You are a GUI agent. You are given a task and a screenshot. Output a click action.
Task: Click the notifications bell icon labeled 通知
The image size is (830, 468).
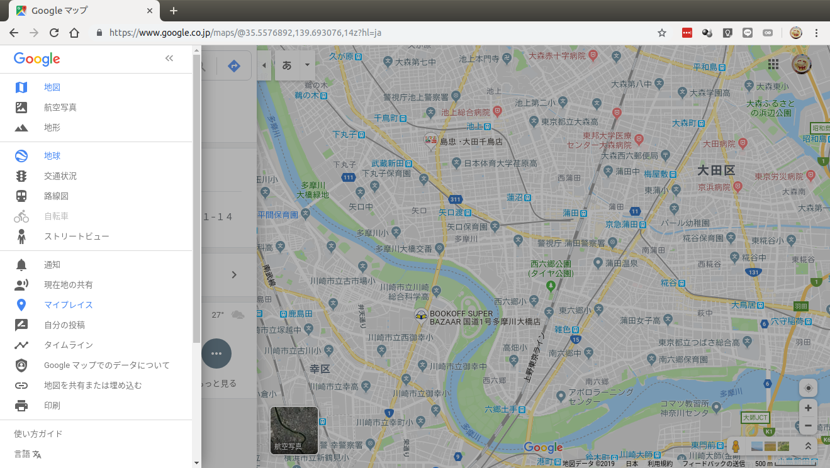(21, 264)
